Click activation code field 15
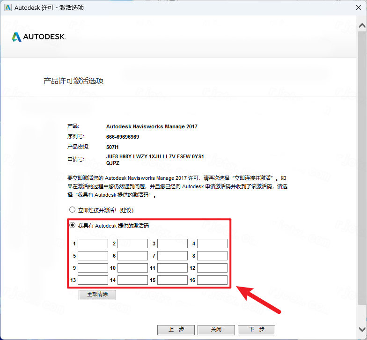Screen dimensions: 367x340 point(172,280)
